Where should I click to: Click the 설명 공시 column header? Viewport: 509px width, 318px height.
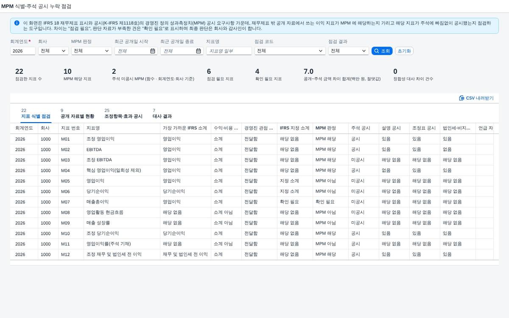[394, 128]
